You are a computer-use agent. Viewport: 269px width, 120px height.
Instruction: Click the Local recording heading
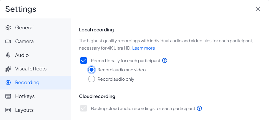[97, 30]
